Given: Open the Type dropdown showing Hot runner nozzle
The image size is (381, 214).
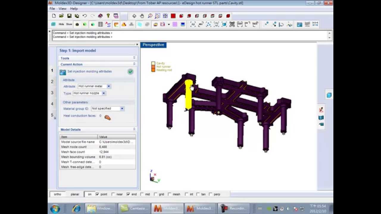Looking at the screenshot, I should click(x=104, y=93).
